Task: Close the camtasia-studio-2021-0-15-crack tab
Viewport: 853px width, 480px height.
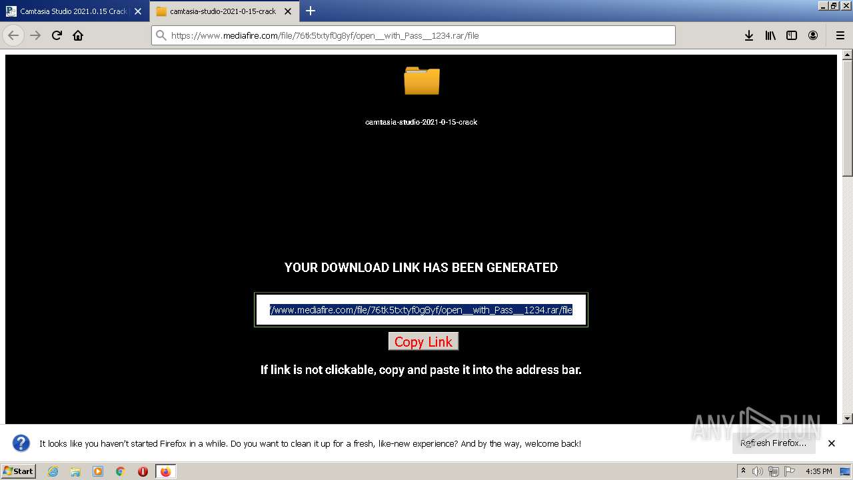Action: pos(289,11)
